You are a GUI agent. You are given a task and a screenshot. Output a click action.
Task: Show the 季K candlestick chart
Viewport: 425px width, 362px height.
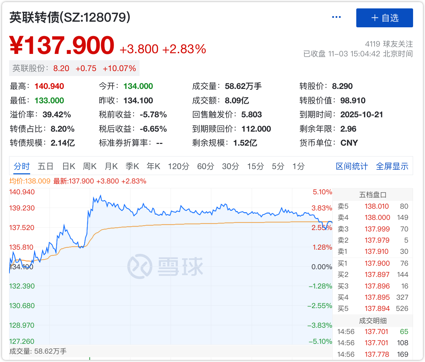point(132,166)
